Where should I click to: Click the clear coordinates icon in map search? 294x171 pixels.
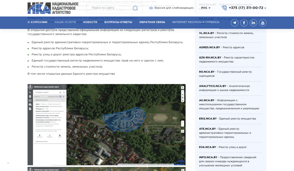[x=60, y=93]
